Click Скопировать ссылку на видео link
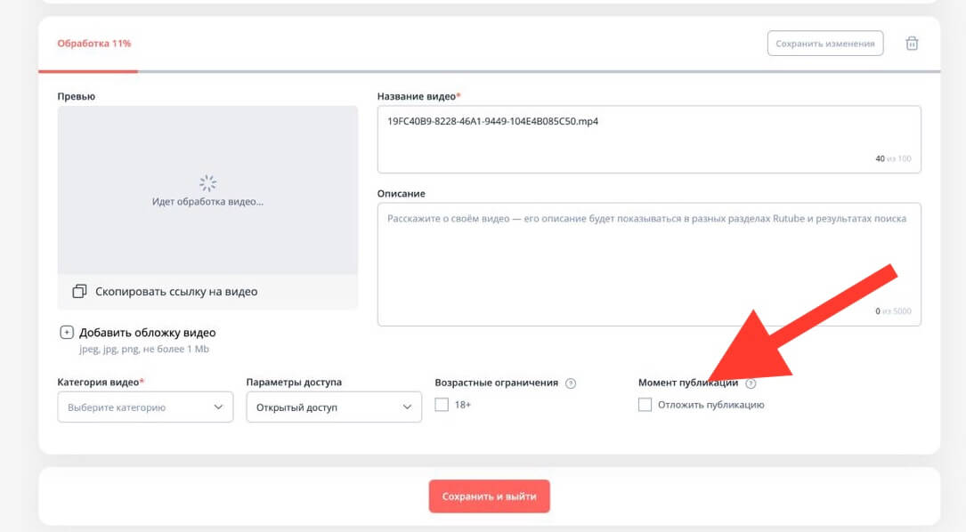 point(175,291)
